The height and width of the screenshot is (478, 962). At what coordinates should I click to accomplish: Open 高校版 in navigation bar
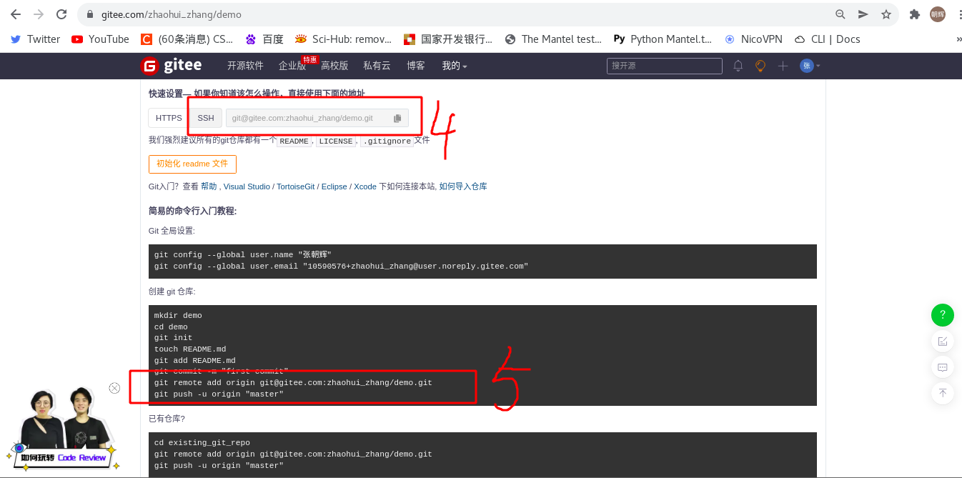(x=334, y=66)
